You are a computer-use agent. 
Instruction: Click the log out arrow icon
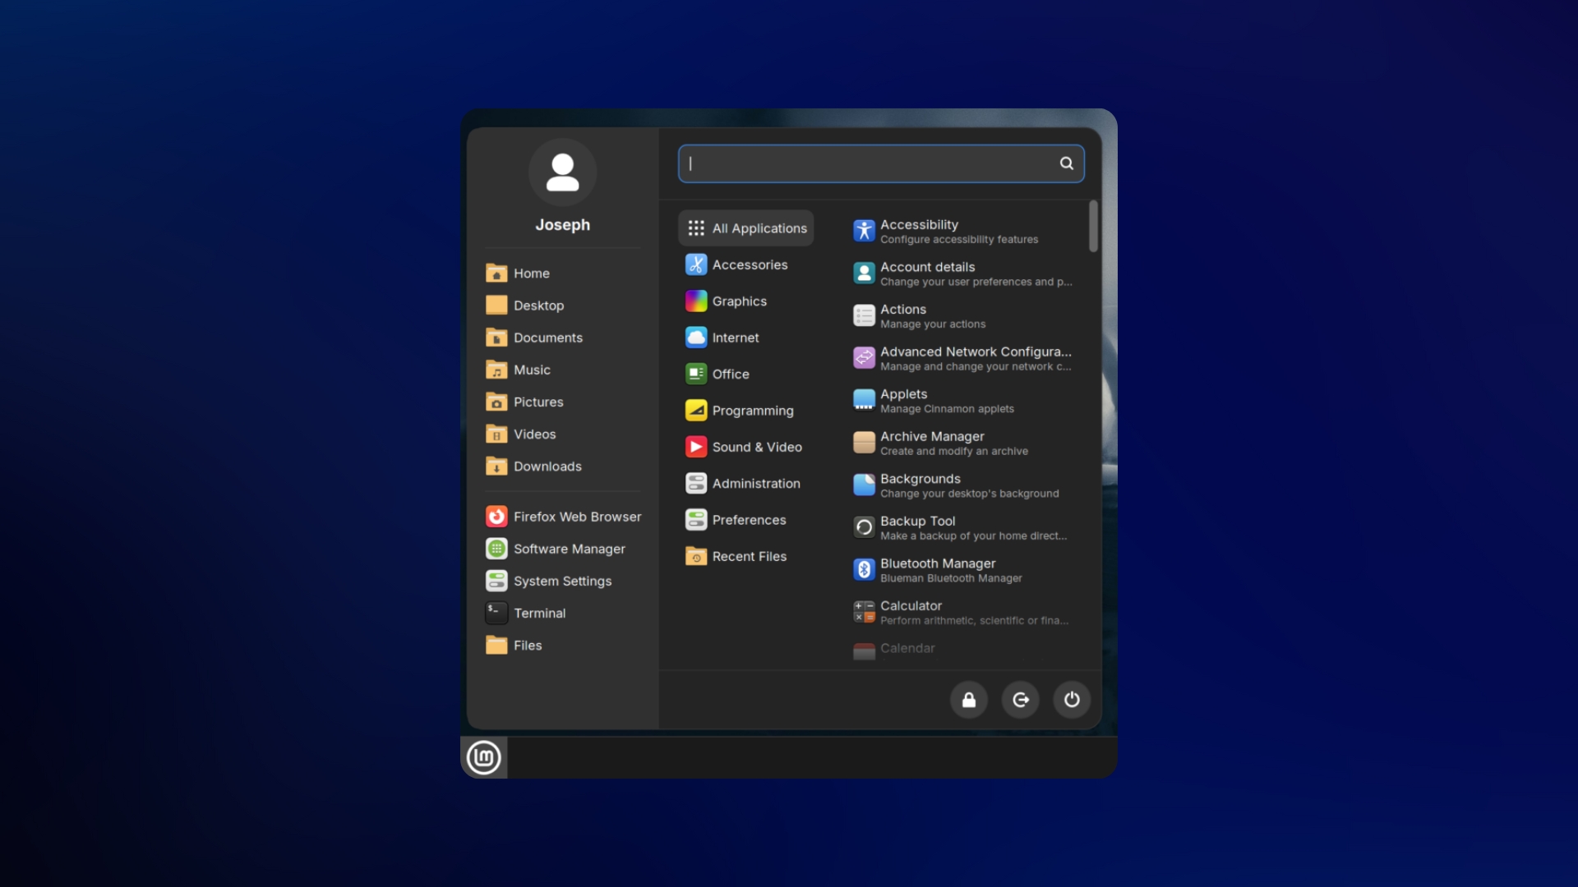[1021, 700]
